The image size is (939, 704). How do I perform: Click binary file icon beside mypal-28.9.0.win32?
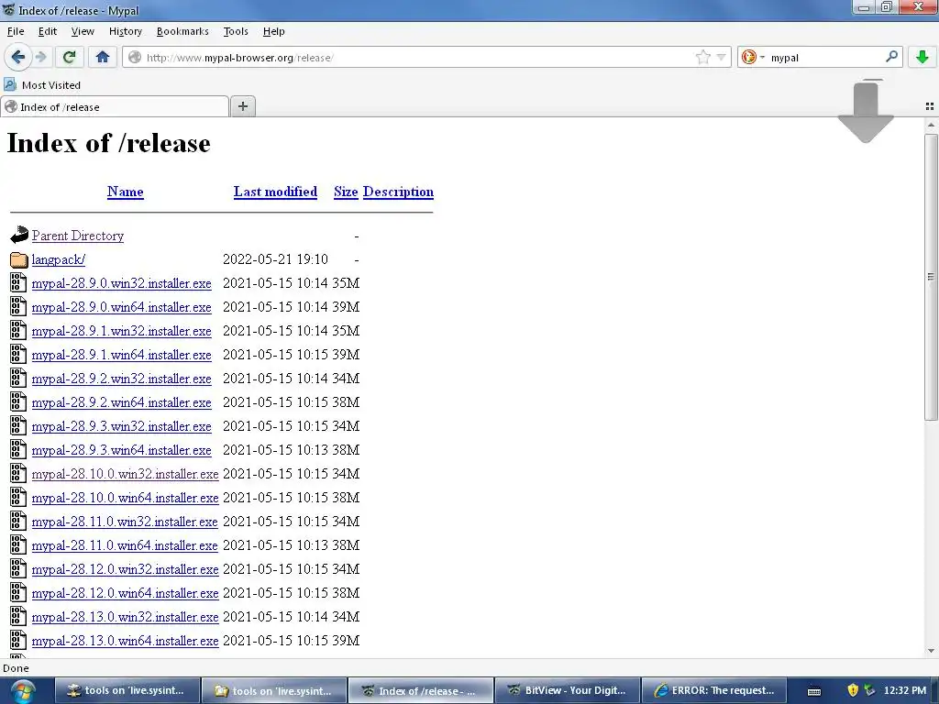pos(18,282)
